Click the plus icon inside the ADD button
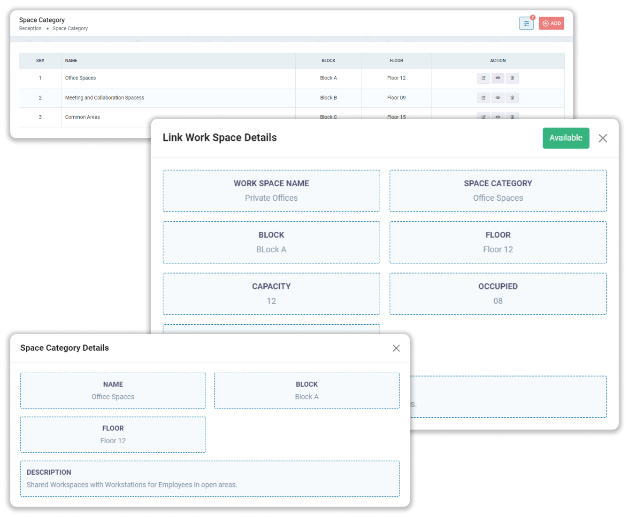Screen dimensions: 629x517 (x=545, y=23)
